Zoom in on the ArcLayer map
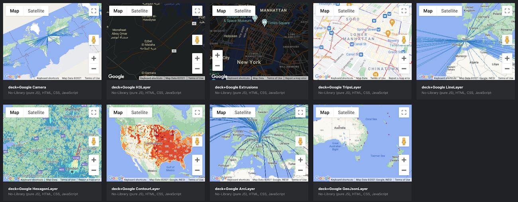Screen dimensions: 518x202 300,160
